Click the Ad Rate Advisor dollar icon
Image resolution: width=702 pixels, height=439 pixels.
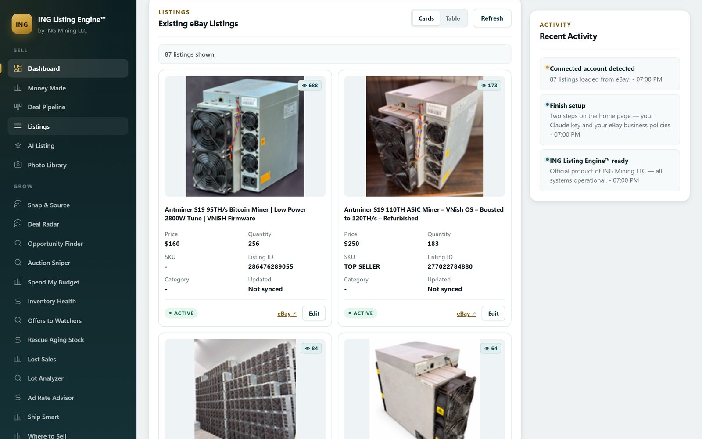18,397
